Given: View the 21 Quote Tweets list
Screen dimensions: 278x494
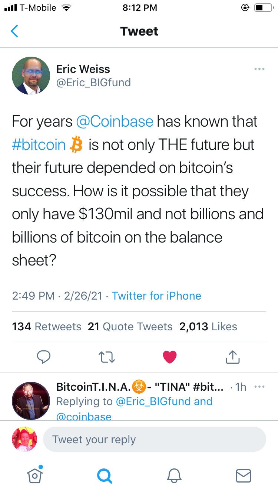Looking at the screenshot, I should click(x=130, y=327).
